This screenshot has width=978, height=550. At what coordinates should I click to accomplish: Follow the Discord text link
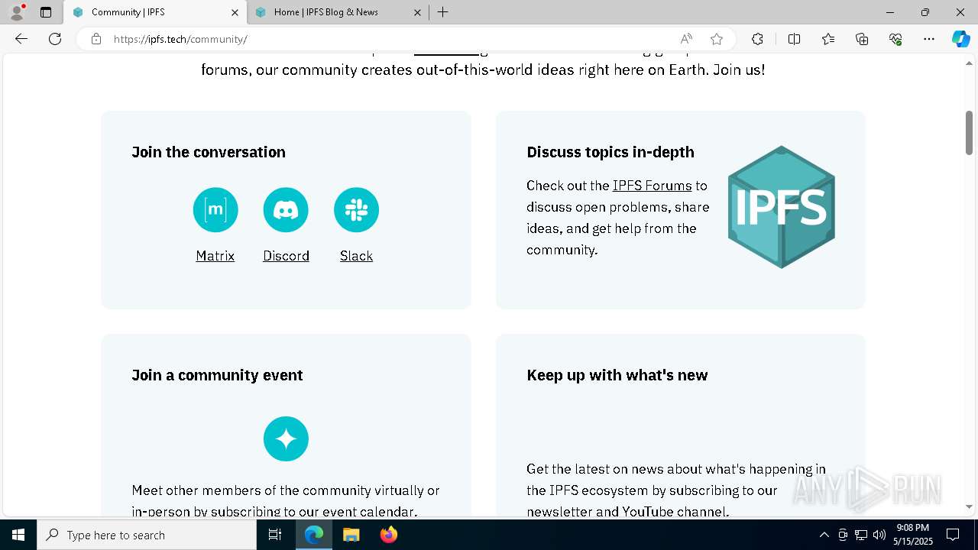[286, 256]
